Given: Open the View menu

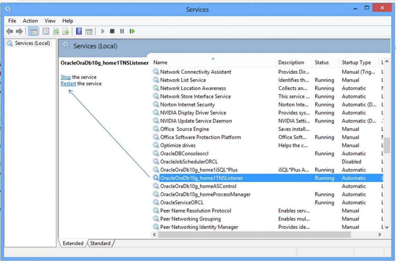Looking at the screenshot, I should (x=50, y=21).
